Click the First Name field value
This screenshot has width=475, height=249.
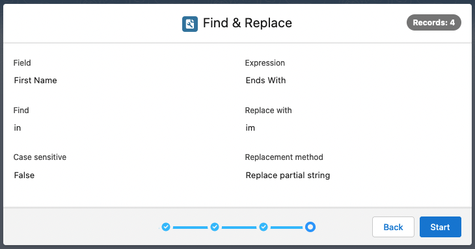click(x=35, y=81)
